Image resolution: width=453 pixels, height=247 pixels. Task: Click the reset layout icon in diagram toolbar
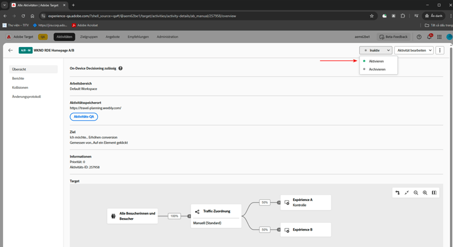pyautogui.click(x=397, y=193)
